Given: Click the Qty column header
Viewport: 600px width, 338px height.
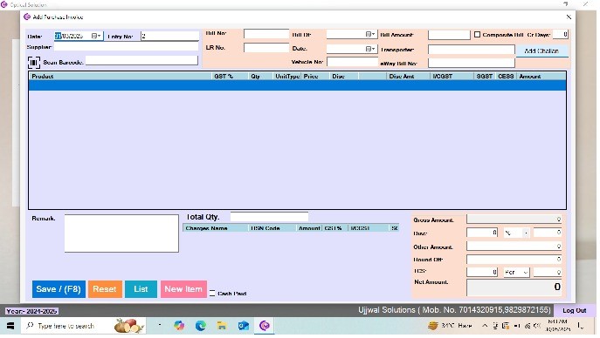Looking at the screenshot, I should click(260, 77).
